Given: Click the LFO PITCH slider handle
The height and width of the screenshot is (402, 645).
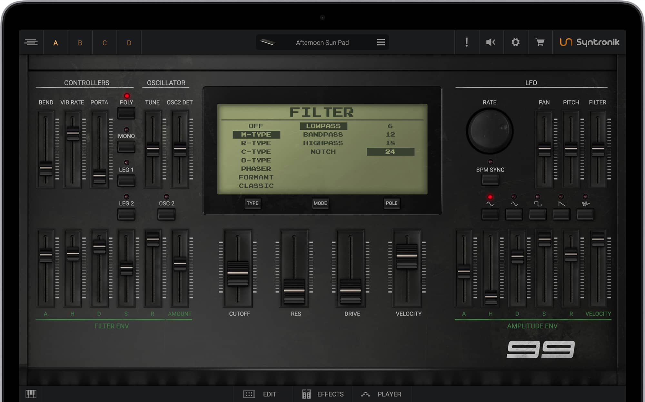Looking at the screenshot, I should pyautogui.click(x=571, y=149).
